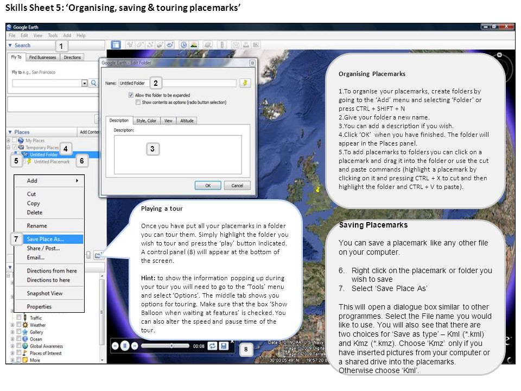Switch to the Find Businesses tab
Viewport: 521px width, 391px height.
[42, 57]
